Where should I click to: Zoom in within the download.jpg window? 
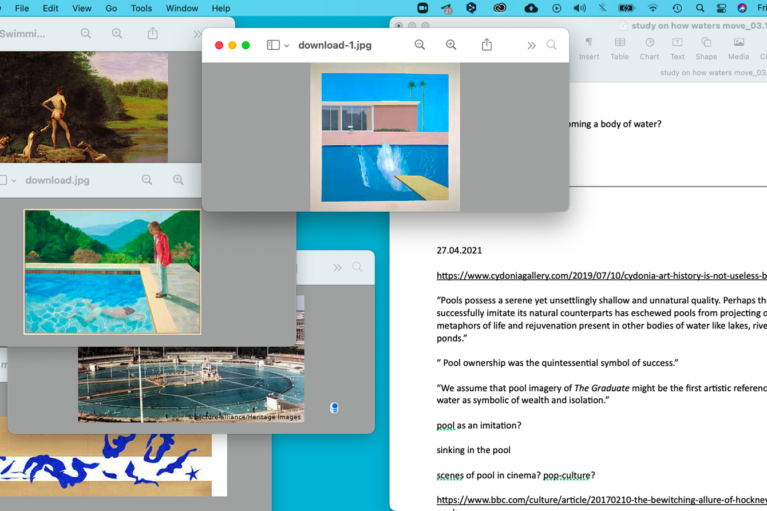179,180
